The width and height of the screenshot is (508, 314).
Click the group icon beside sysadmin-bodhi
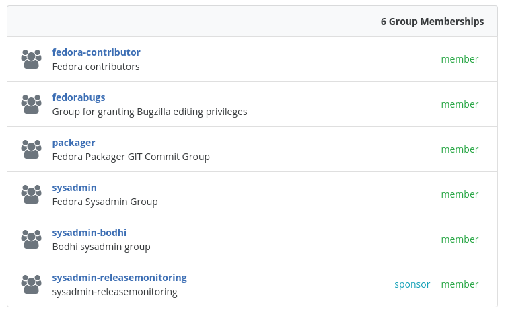32,239
